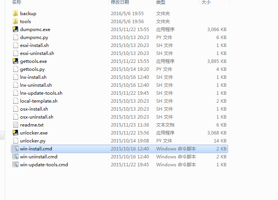Image resolution: width=278 pixels, height=200 pixels.
Task: Click the local-template.sh file name
Action: [39, 101]
